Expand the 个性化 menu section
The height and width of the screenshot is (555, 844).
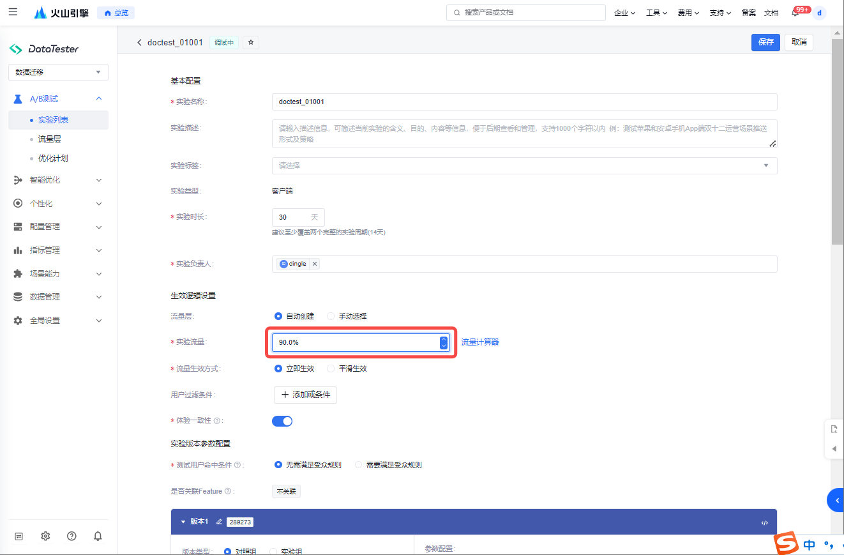pyautogui.click(x=99, y=204)
